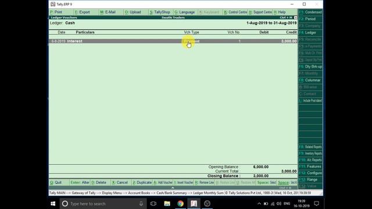Click F11 Features button

coord(310,167)
